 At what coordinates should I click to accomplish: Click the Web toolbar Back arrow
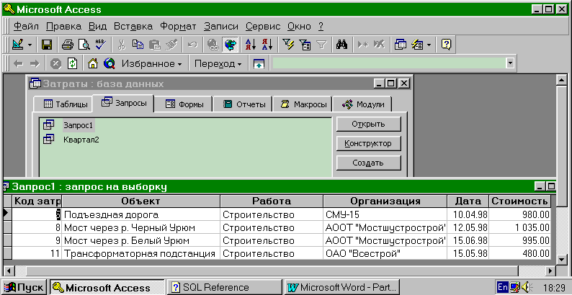[x=18, y=64]
